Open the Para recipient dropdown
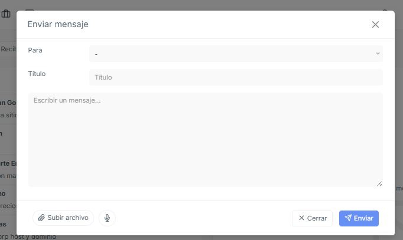Viewport: 403px width, 240px height. click(236, 54)
